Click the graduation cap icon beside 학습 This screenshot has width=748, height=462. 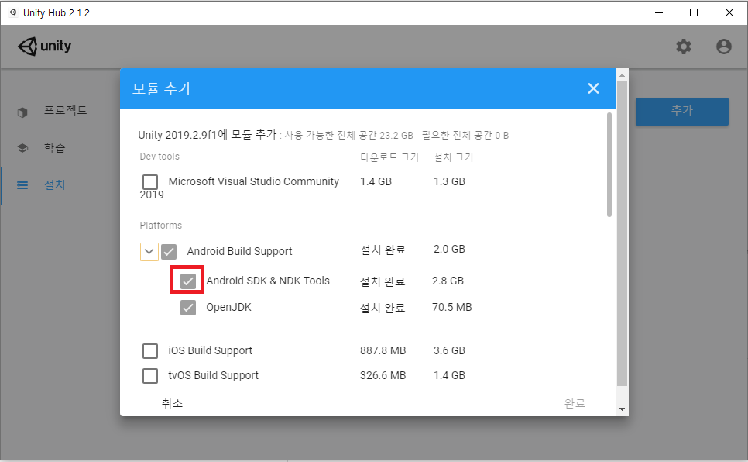[x=22, y=148]
